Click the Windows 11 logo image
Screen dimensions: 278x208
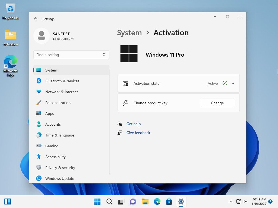point(129,54)
